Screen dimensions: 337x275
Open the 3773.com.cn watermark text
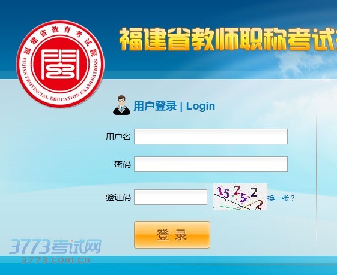pos(56,260)
